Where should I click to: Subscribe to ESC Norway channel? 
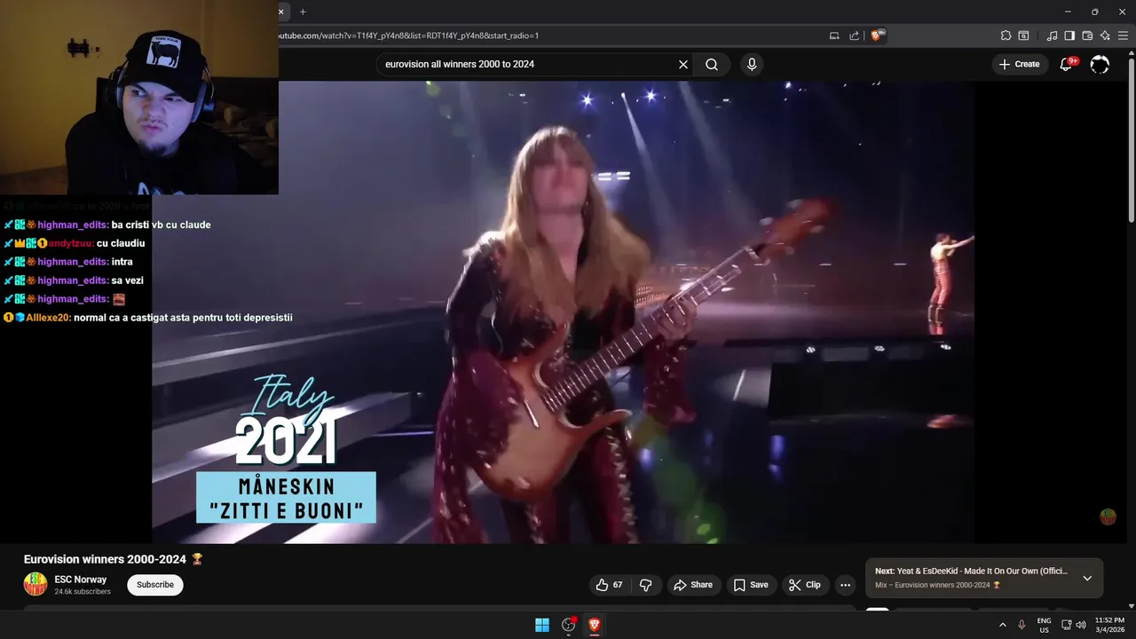155,585
